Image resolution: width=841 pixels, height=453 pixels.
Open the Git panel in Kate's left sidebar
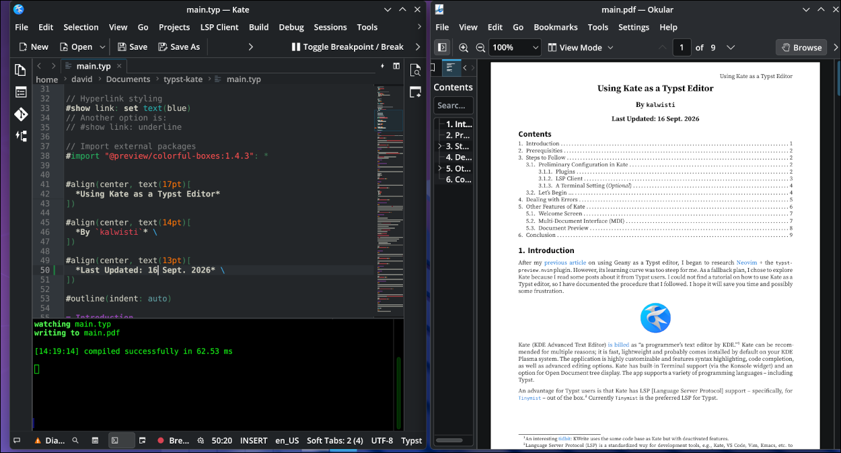(20, 114)
